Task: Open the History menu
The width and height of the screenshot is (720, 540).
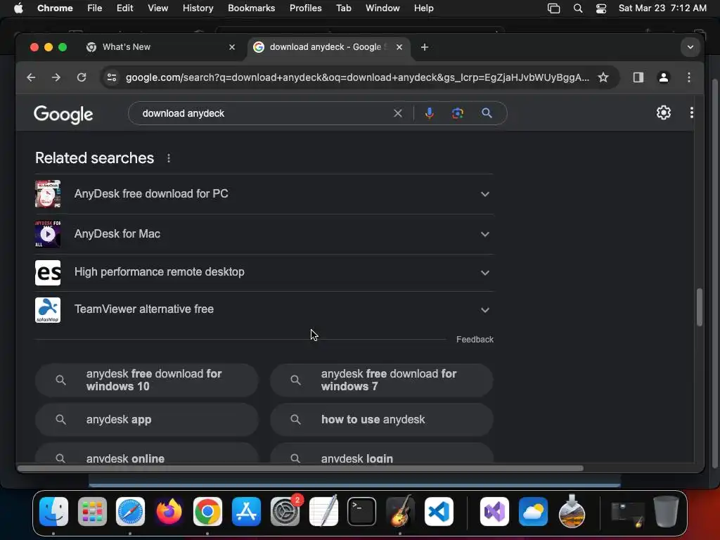Action: click(x=198, y=8)
